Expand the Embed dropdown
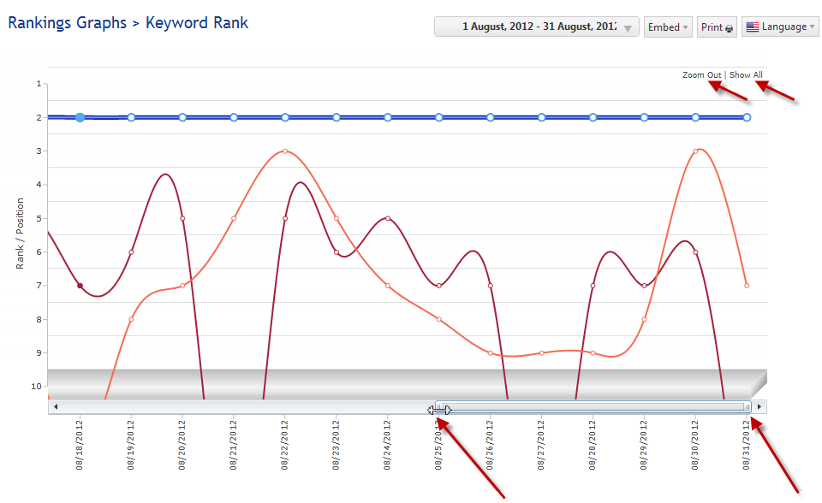This screenshot has height=503, width=822. coord(668,27)
